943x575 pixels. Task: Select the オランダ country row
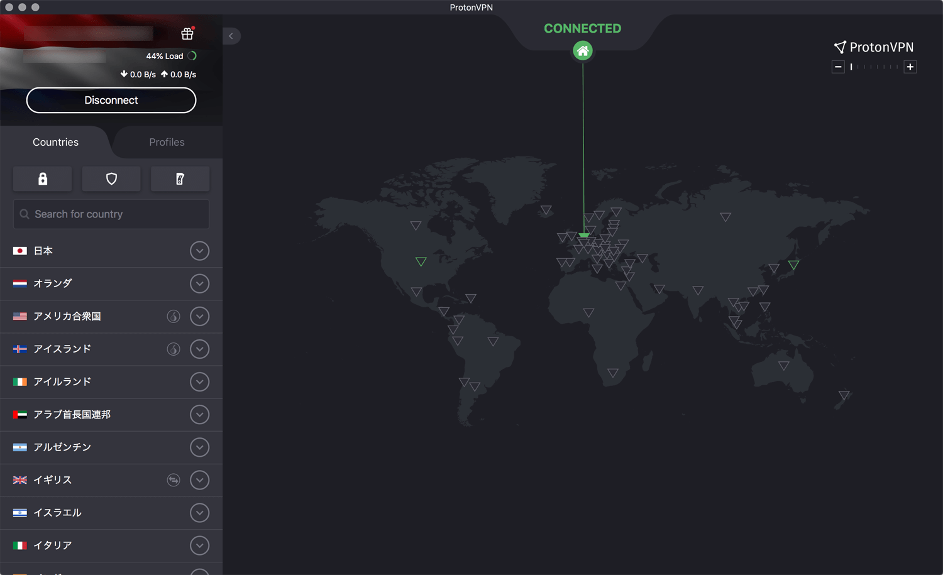coord(111,283)
